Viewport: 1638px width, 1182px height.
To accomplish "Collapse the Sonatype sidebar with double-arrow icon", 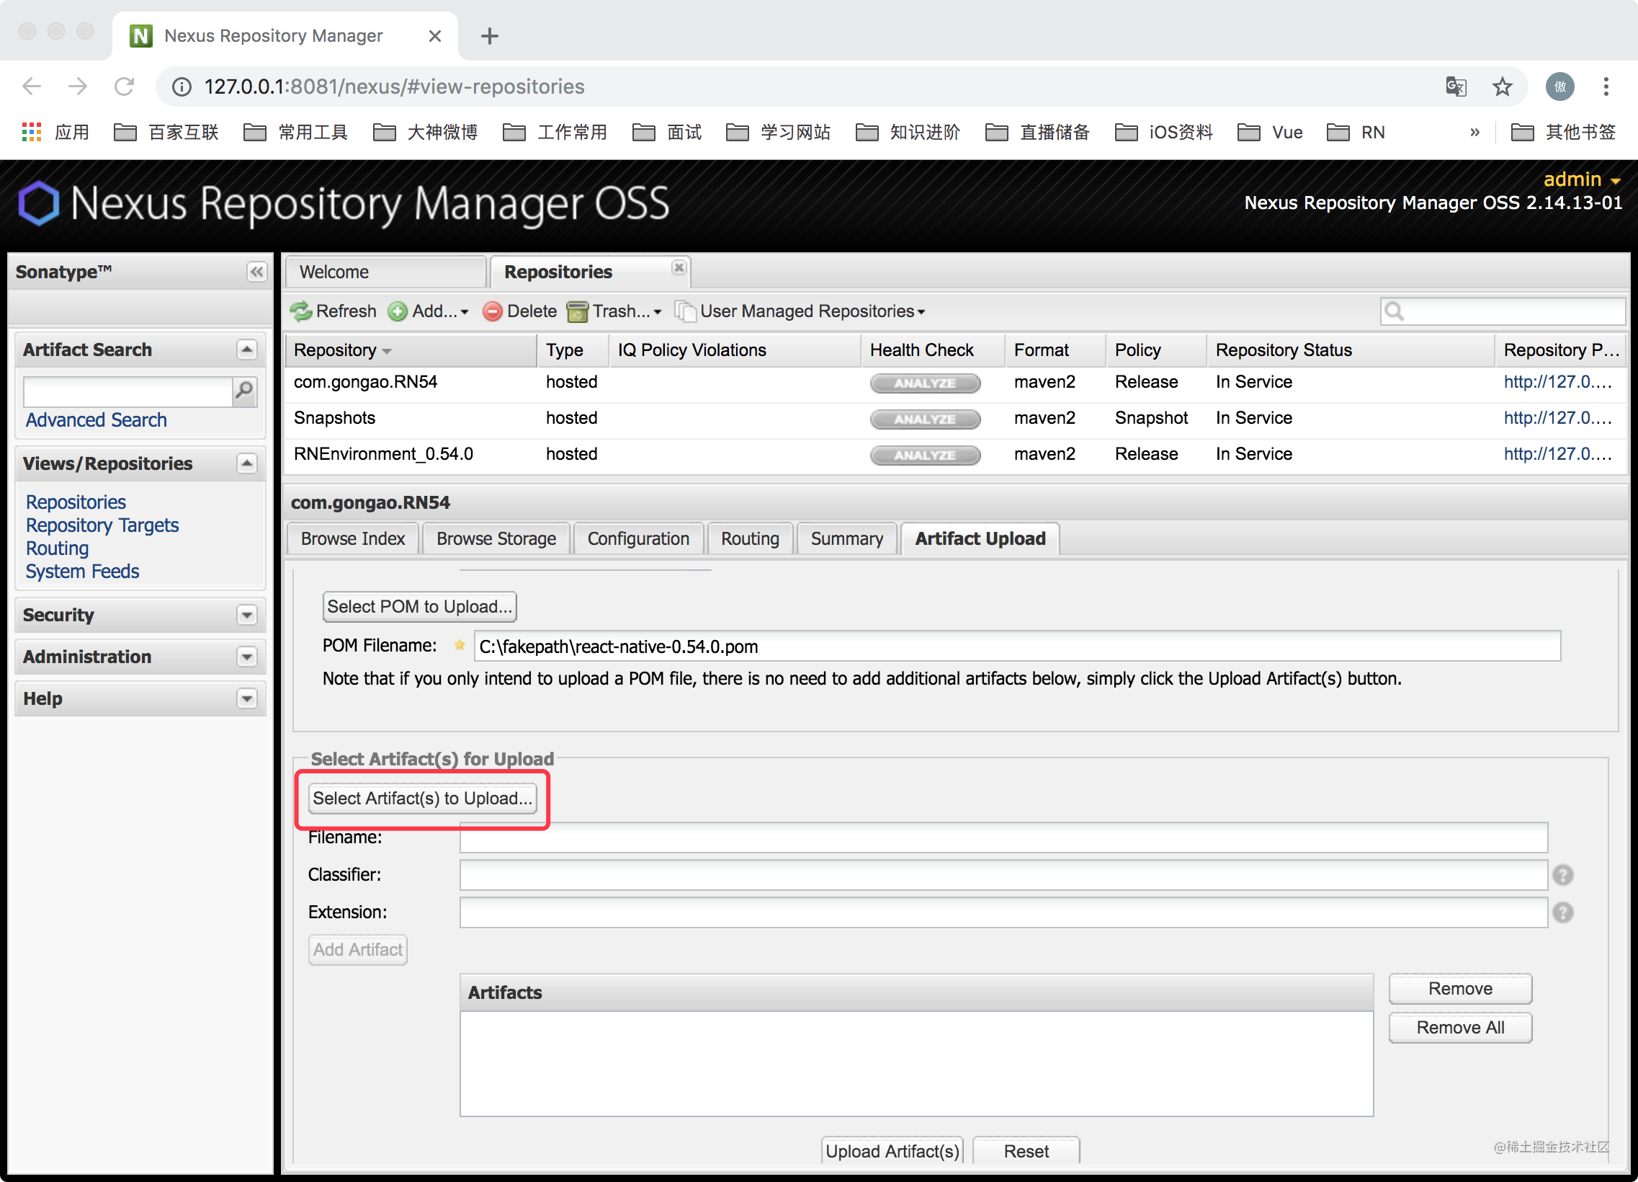I will click(256, 272).
